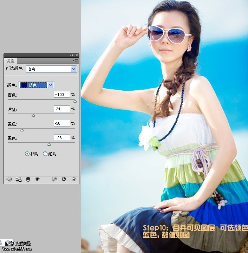Click the expanded view switch icon

(x=19, y=179)
